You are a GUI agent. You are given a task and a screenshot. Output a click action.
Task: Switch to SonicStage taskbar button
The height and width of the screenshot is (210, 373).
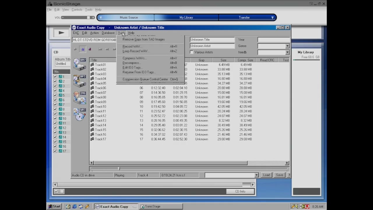161,206
